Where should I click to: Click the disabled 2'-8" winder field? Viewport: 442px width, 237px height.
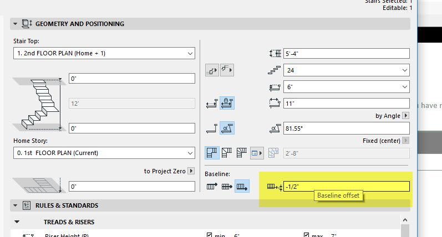[347, 153]
